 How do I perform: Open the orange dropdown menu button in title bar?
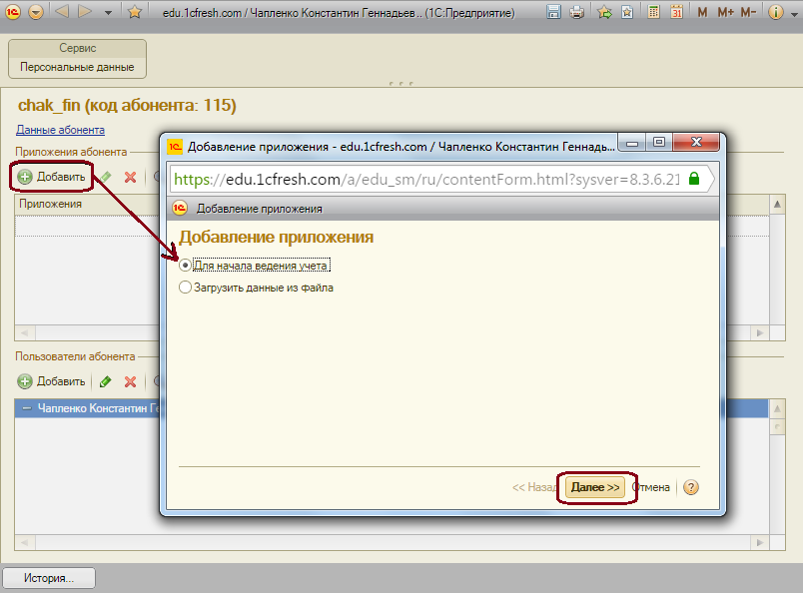coord(36,11)
